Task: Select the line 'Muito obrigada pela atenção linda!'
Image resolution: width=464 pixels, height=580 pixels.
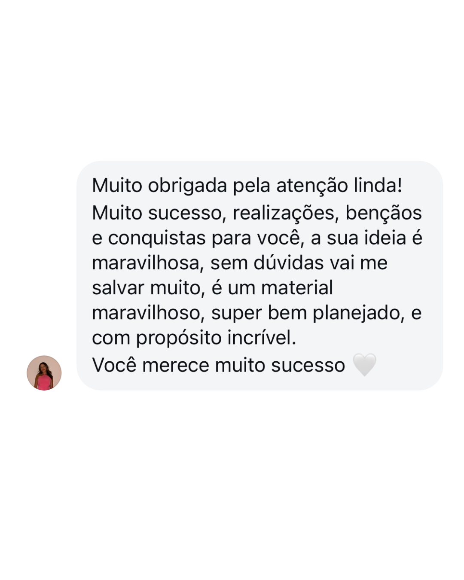Action: point(247,186)
